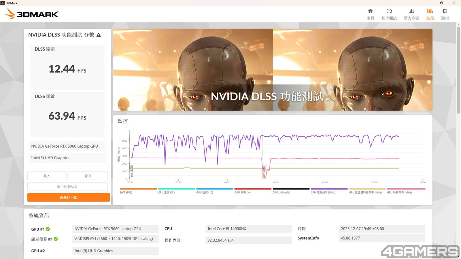Click pink GPU 時脈頻率 (MHz) legend swatch
Viewport: 461px width, 259px height.
[406, 189]
